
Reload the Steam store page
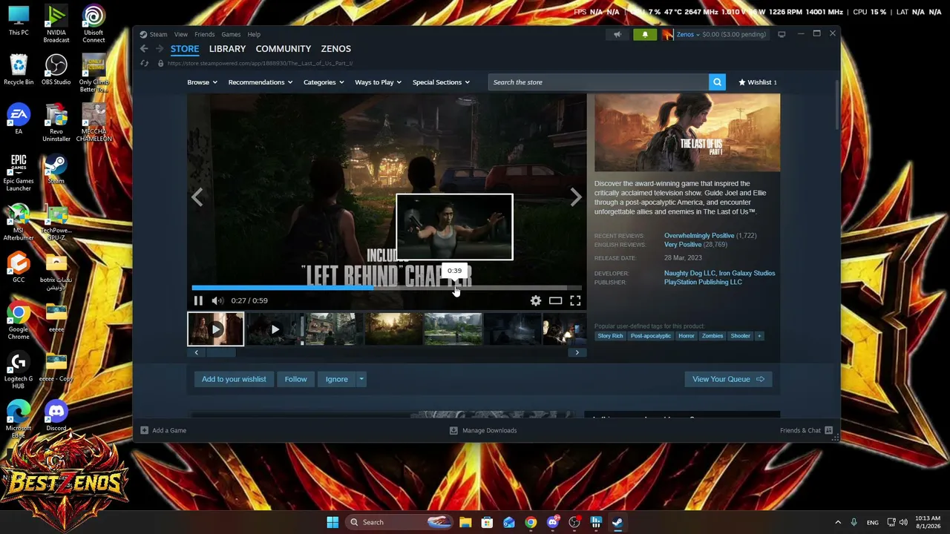point(145,63)
